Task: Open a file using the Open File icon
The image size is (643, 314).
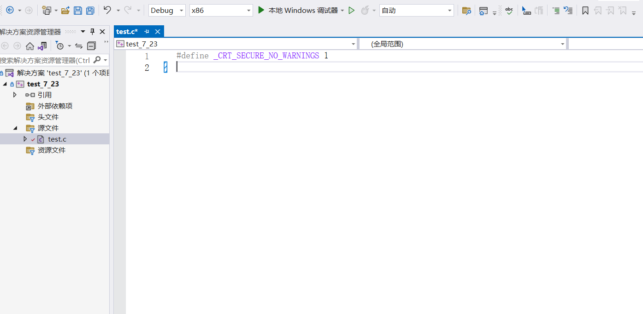Action: point(65,10)
